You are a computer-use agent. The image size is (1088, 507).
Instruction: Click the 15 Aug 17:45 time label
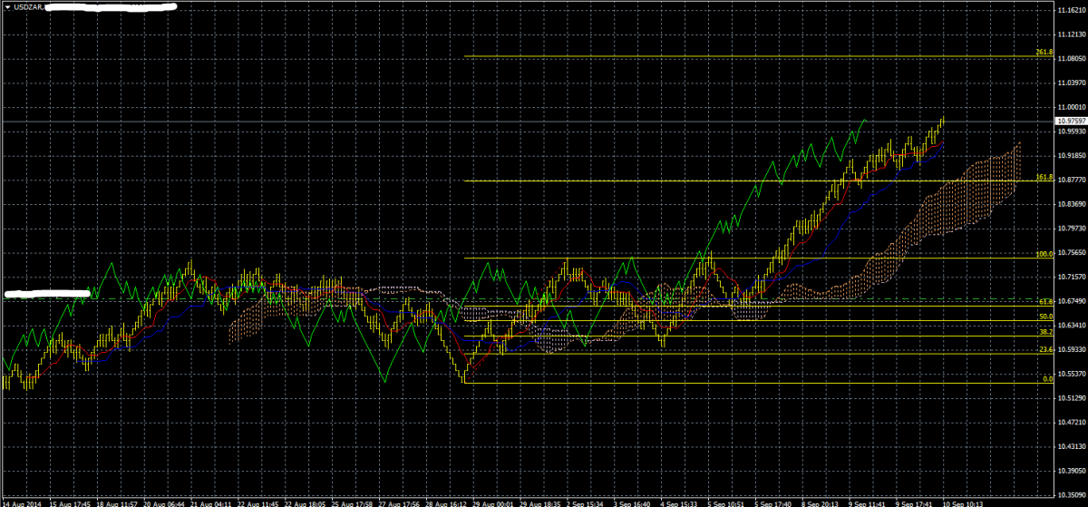pos(69,502)
